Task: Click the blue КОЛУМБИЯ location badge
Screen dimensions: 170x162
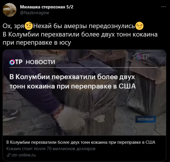Action: click(146, 119)
